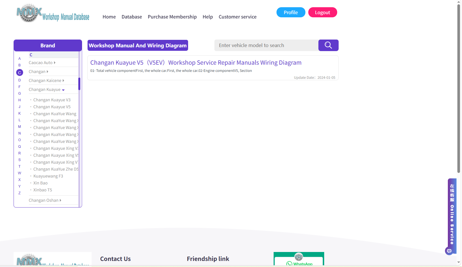Open Xinbao T5 model
This screenshot has height=267, width=462.
pyautogui.click(x=43, y=190)
